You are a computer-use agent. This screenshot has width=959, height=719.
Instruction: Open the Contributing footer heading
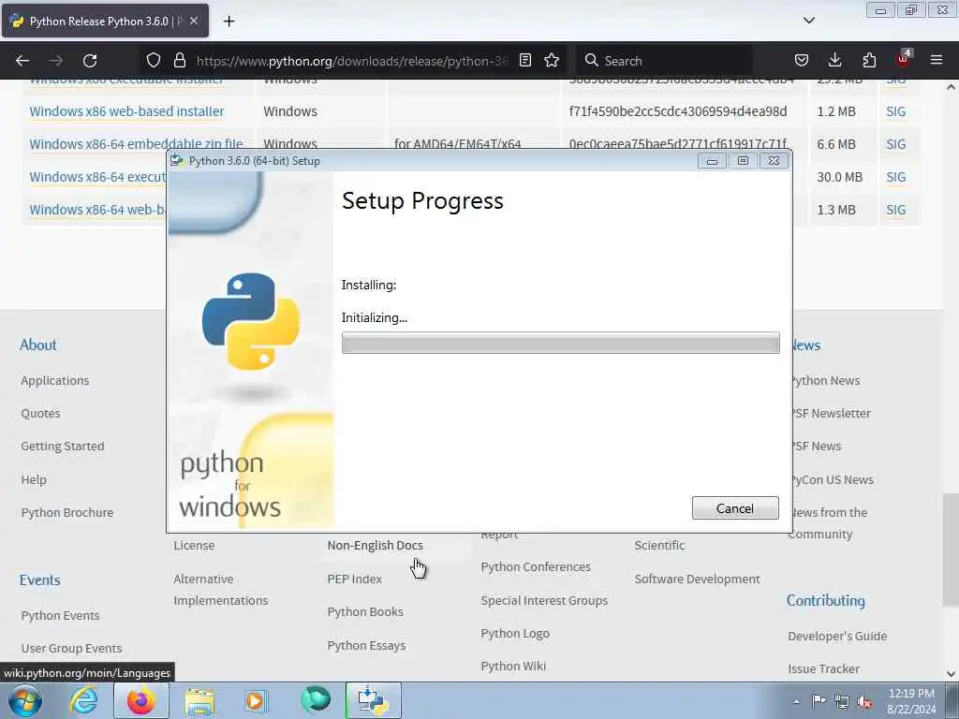pyautogui.click(x=826, y=600)
